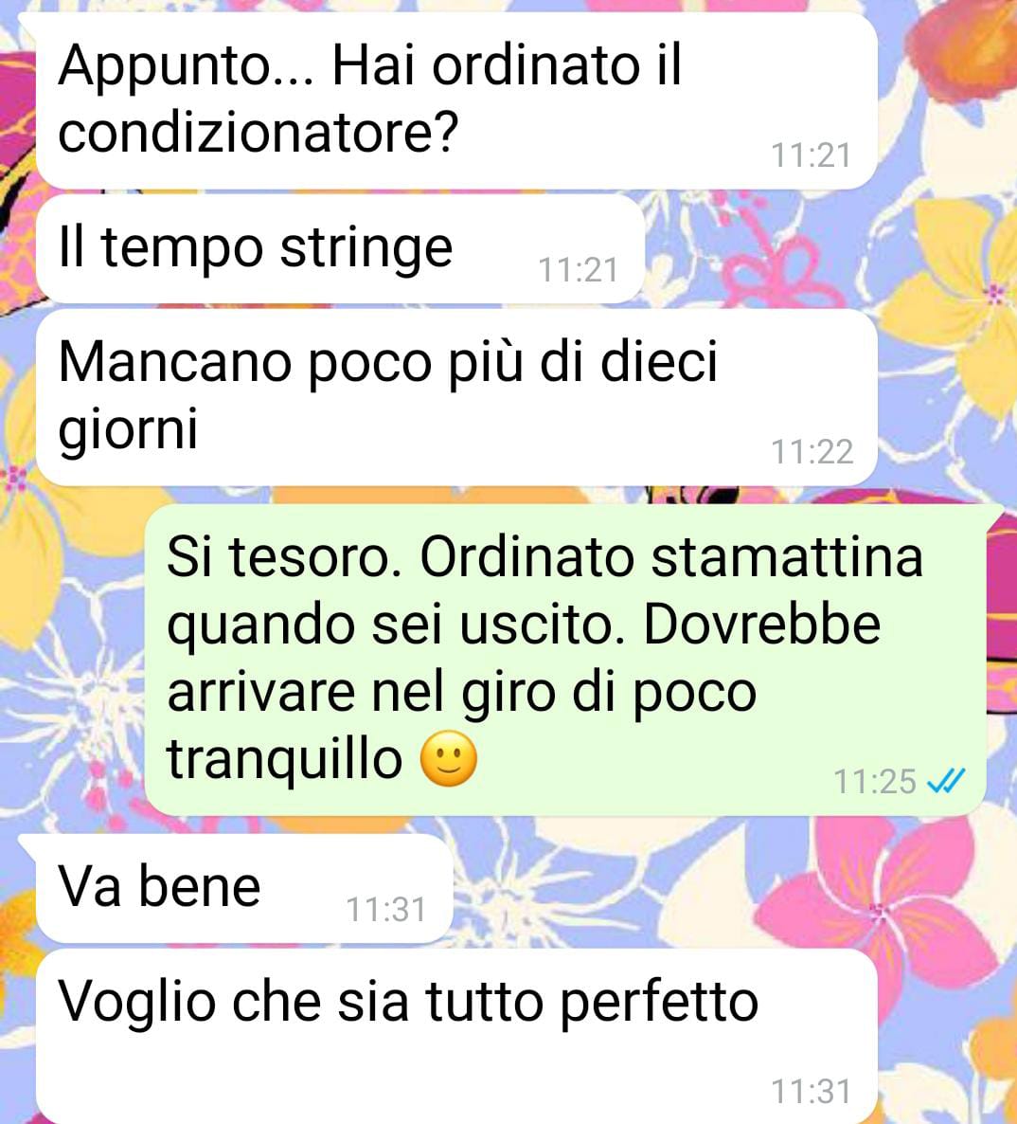
Task: Click the word "condizionatore?"
Action: click(258, 133)
